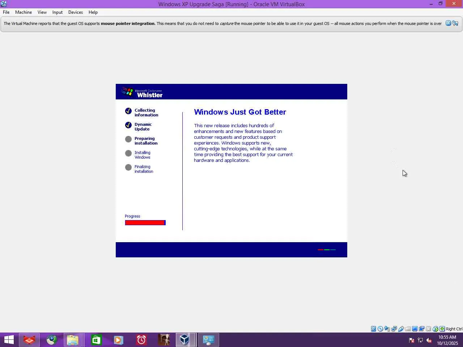
Task: Open the muted volume tray icon
Action: click(x=429, y=340)
